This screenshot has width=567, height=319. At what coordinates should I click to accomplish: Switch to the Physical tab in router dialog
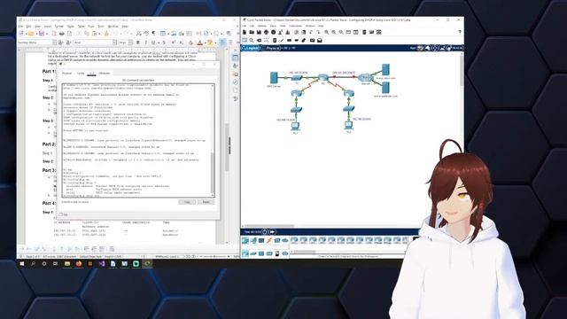click(x=67, y=73)
